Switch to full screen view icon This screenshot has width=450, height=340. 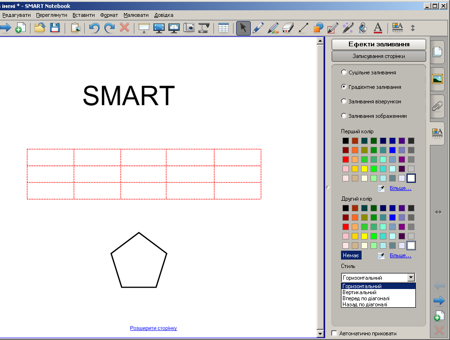159,28
